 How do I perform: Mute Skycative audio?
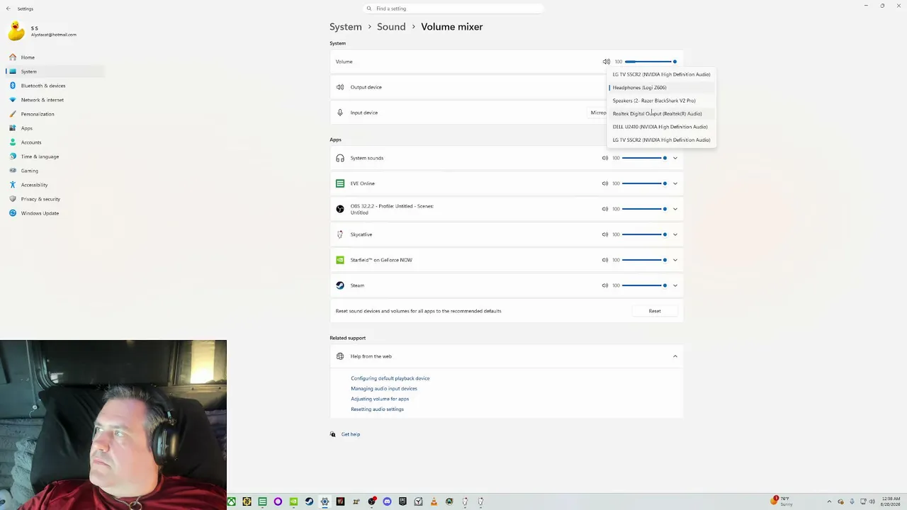point(605,234)
